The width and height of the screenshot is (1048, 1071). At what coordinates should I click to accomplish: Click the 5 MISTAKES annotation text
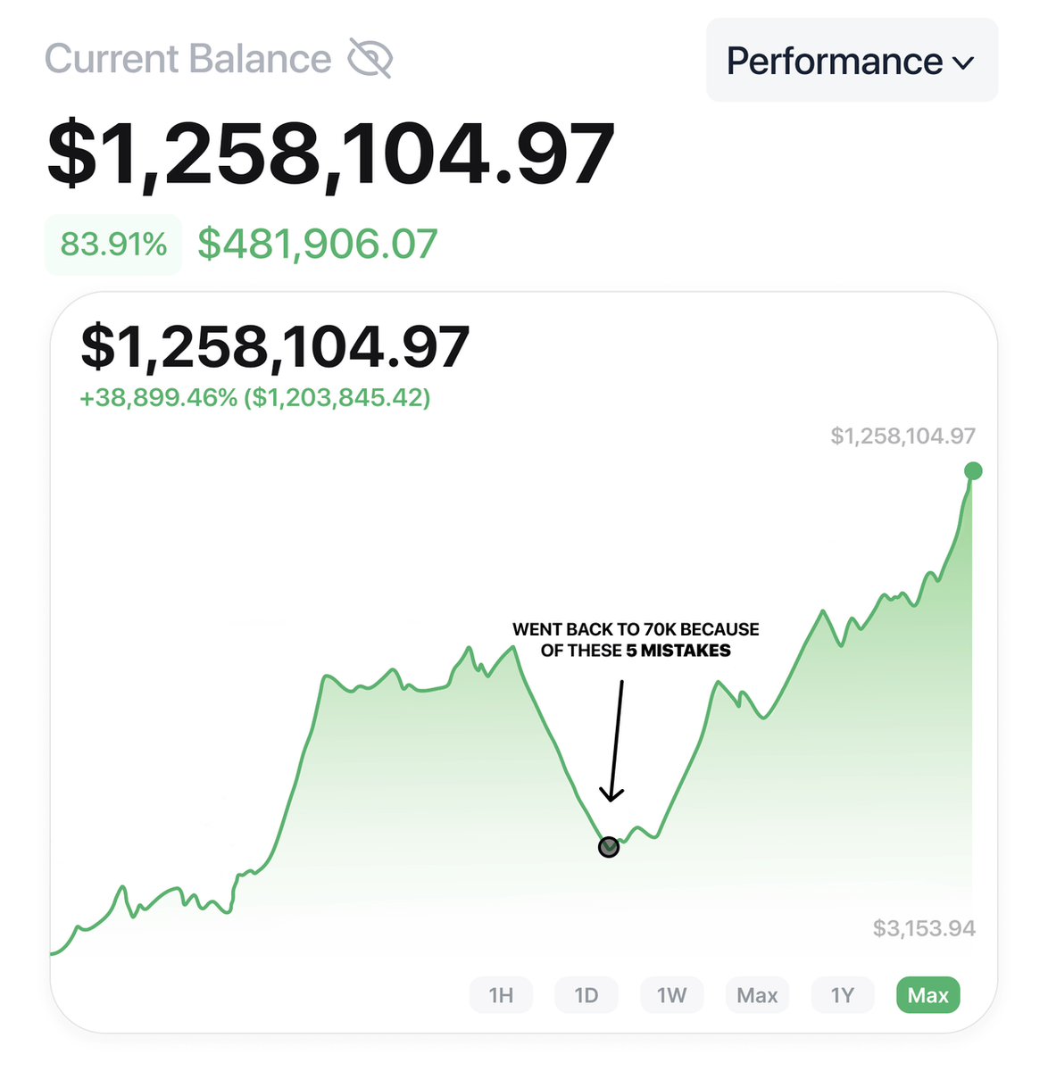click(x=678, y=651)
